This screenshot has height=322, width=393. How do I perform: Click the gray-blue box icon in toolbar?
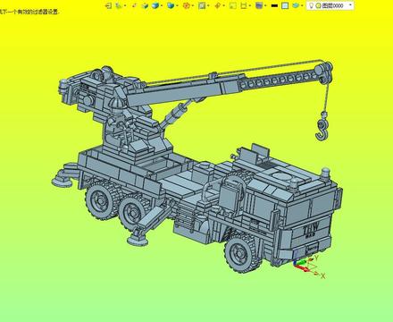[x=259, y=5]
